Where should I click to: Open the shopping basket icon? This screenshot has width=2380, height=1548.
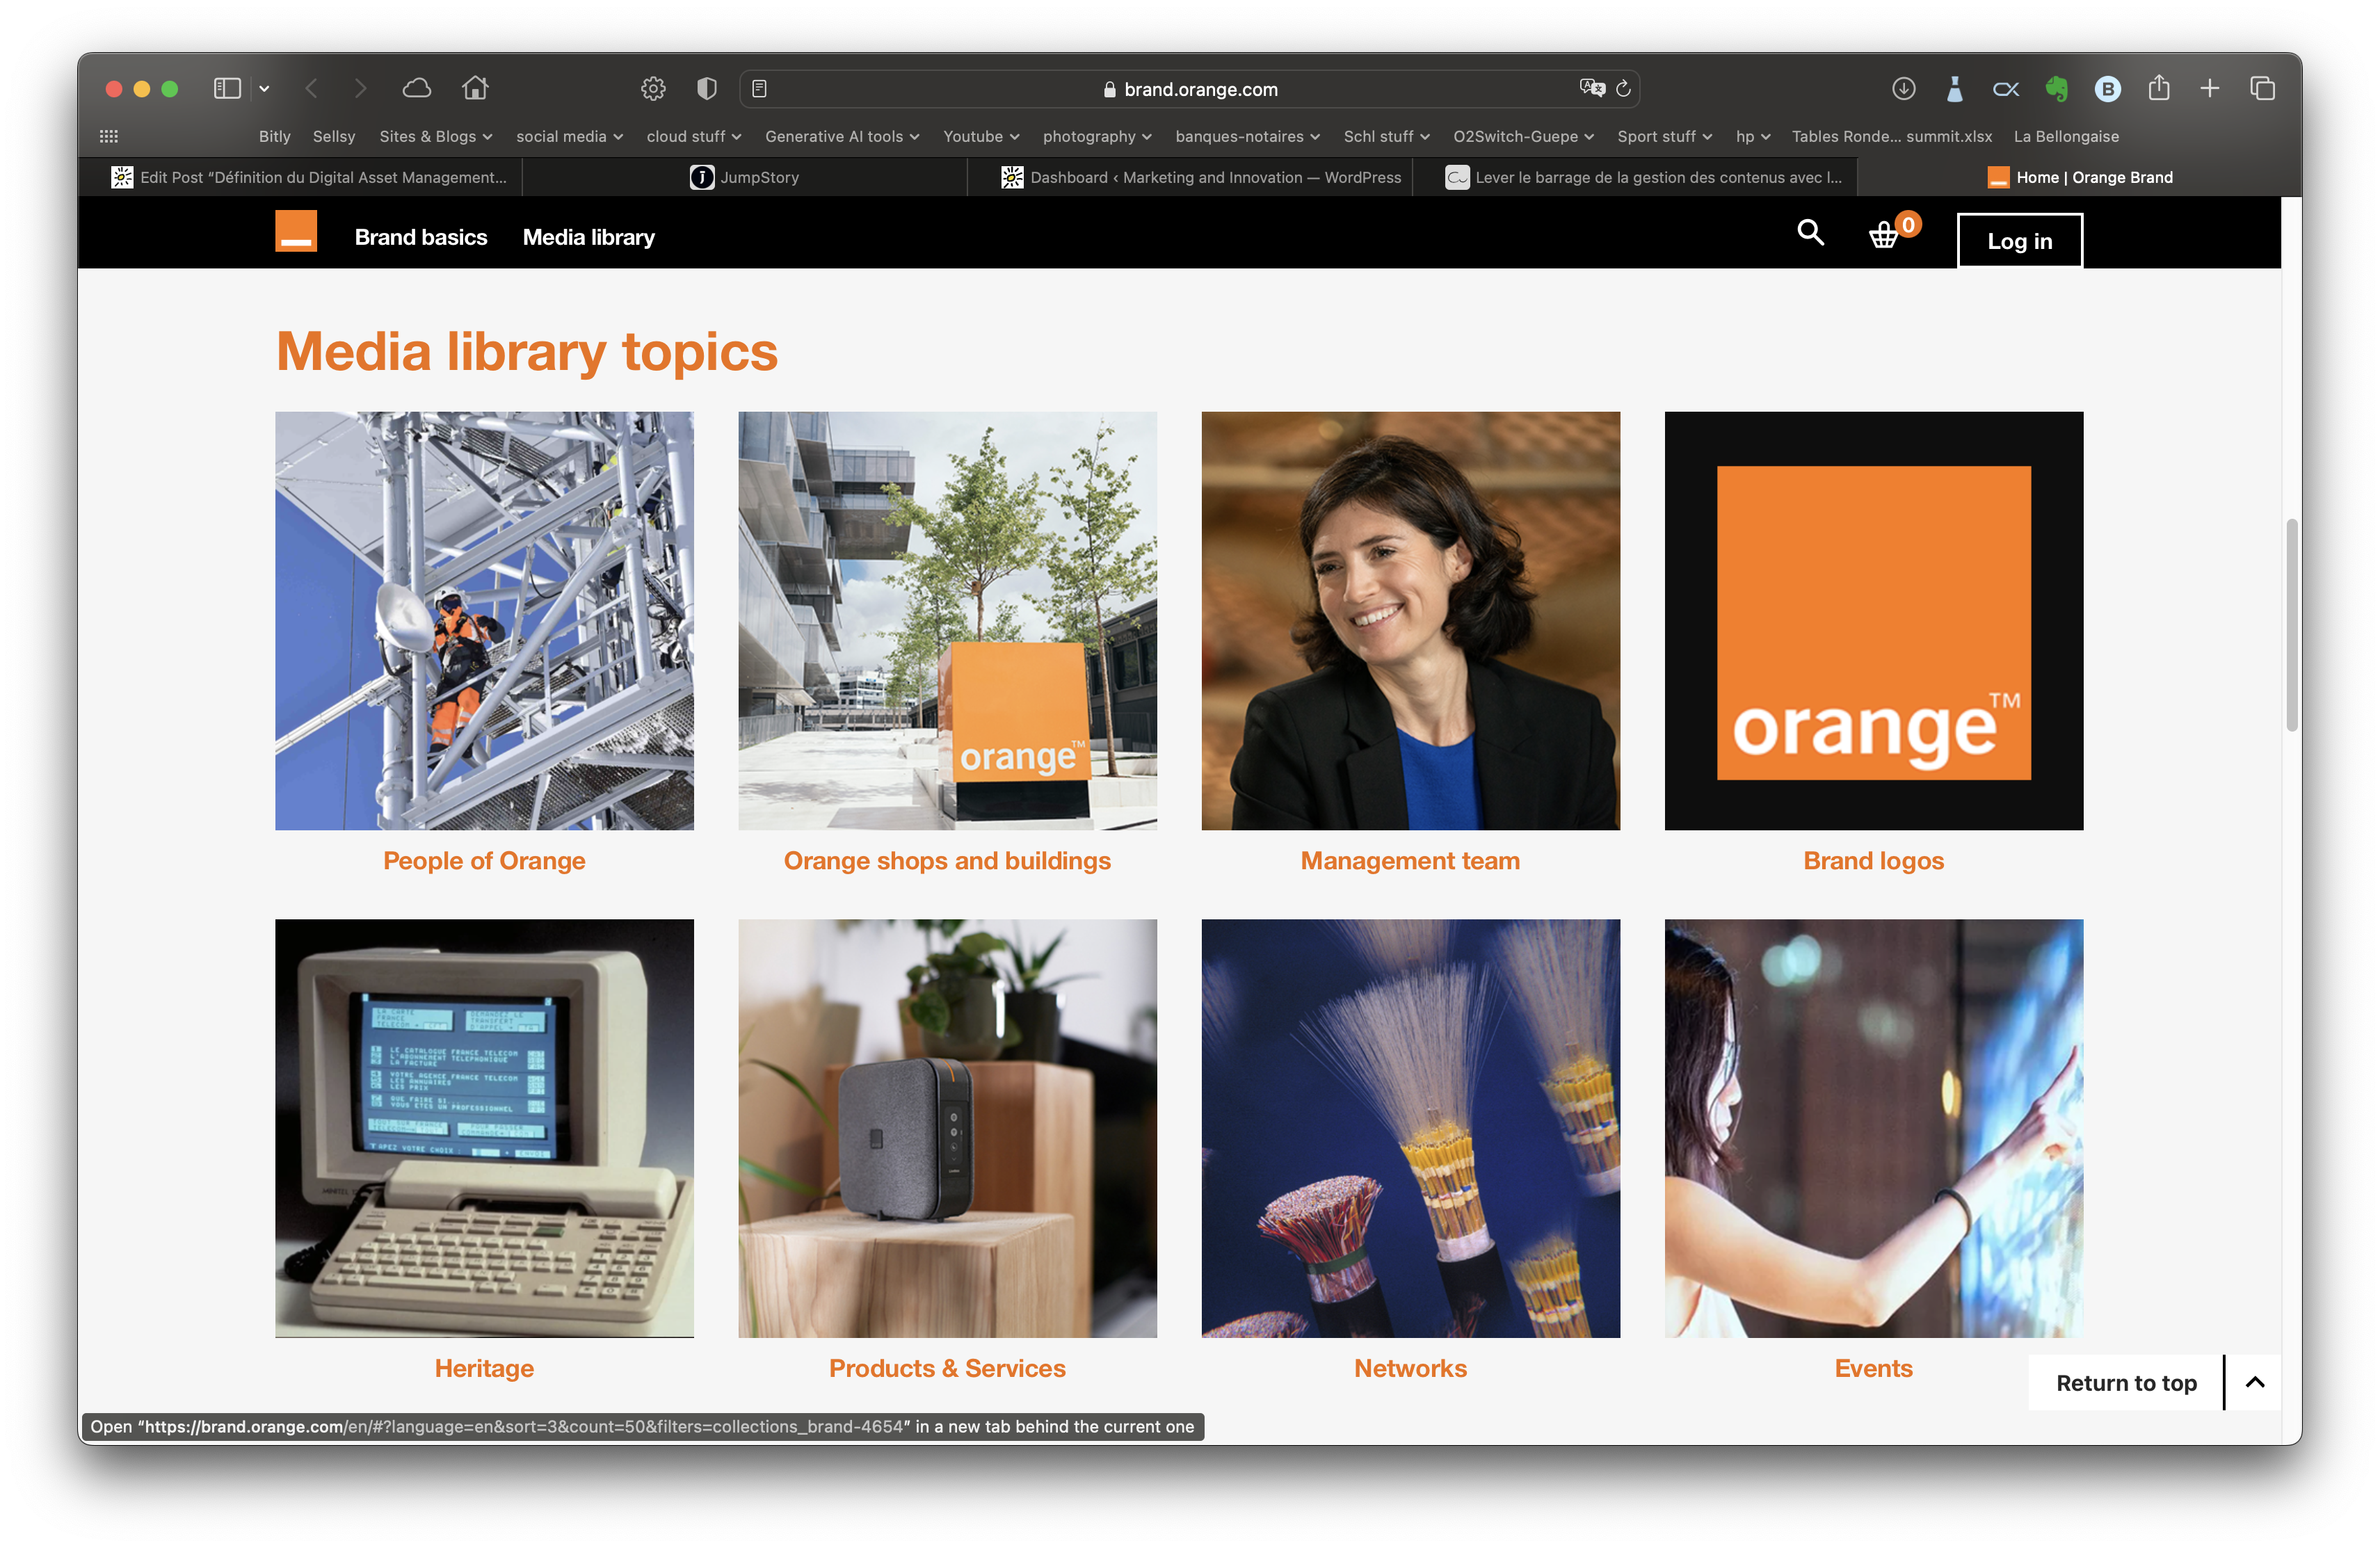pyautogui.click(x=1884, y=235)
